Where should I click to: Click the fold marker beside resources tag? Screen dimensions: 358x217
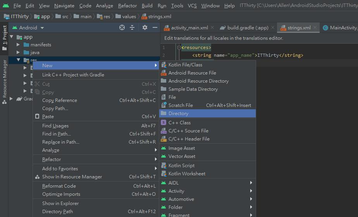pos(179,47)
